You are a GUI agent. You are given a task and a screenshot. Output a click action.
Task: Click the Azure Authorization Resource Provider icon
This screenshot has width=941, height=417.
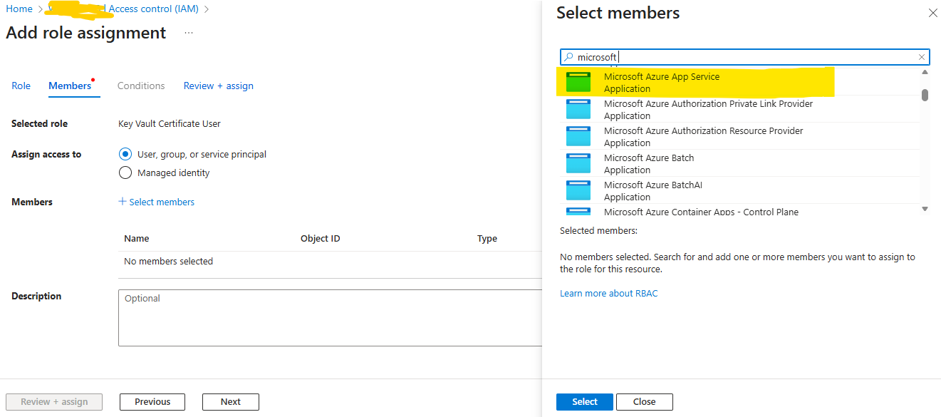(x=578, y=136)
